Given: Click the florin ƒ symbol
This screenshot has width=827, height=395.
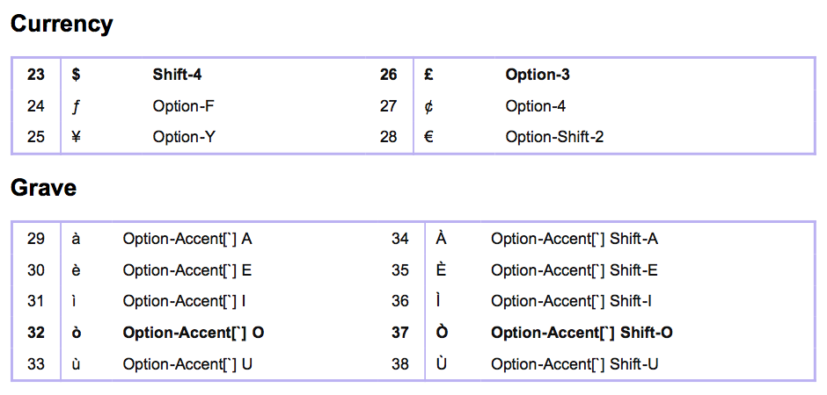Looking at the screenshot, I should click(x=76, y=106).
